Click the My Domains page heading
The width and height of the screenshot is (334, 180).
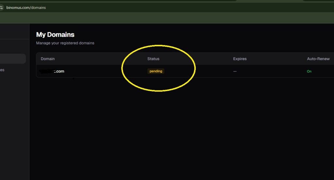[x=55, y=35]
